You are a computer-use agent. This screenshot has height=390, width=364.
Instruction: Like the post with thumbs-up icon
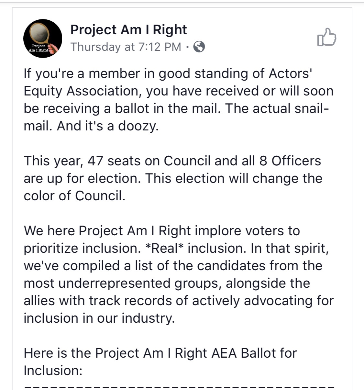point(327,38)
